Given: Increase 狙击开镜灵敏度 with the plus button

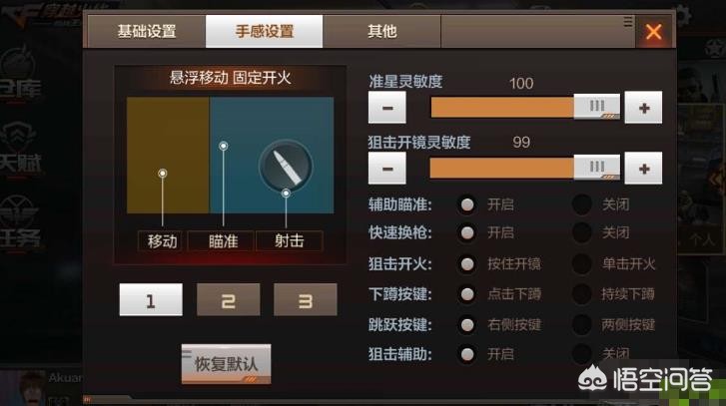Looking at the screenshot, I should coord(643,169).
